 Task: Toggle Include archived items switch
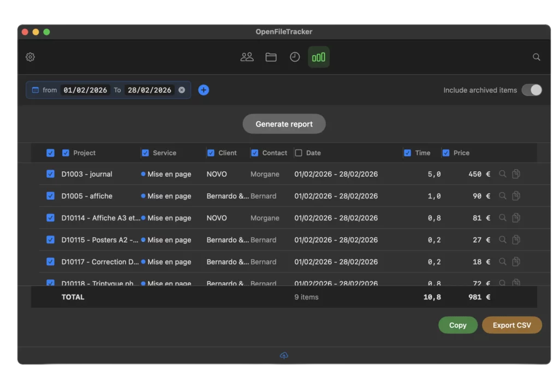click(532, 90)
